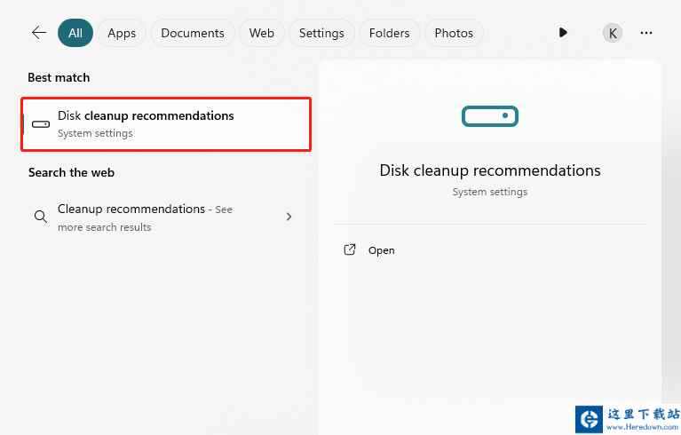
Task: Switch to the Settings filter tab
Action: pos(321,33)
